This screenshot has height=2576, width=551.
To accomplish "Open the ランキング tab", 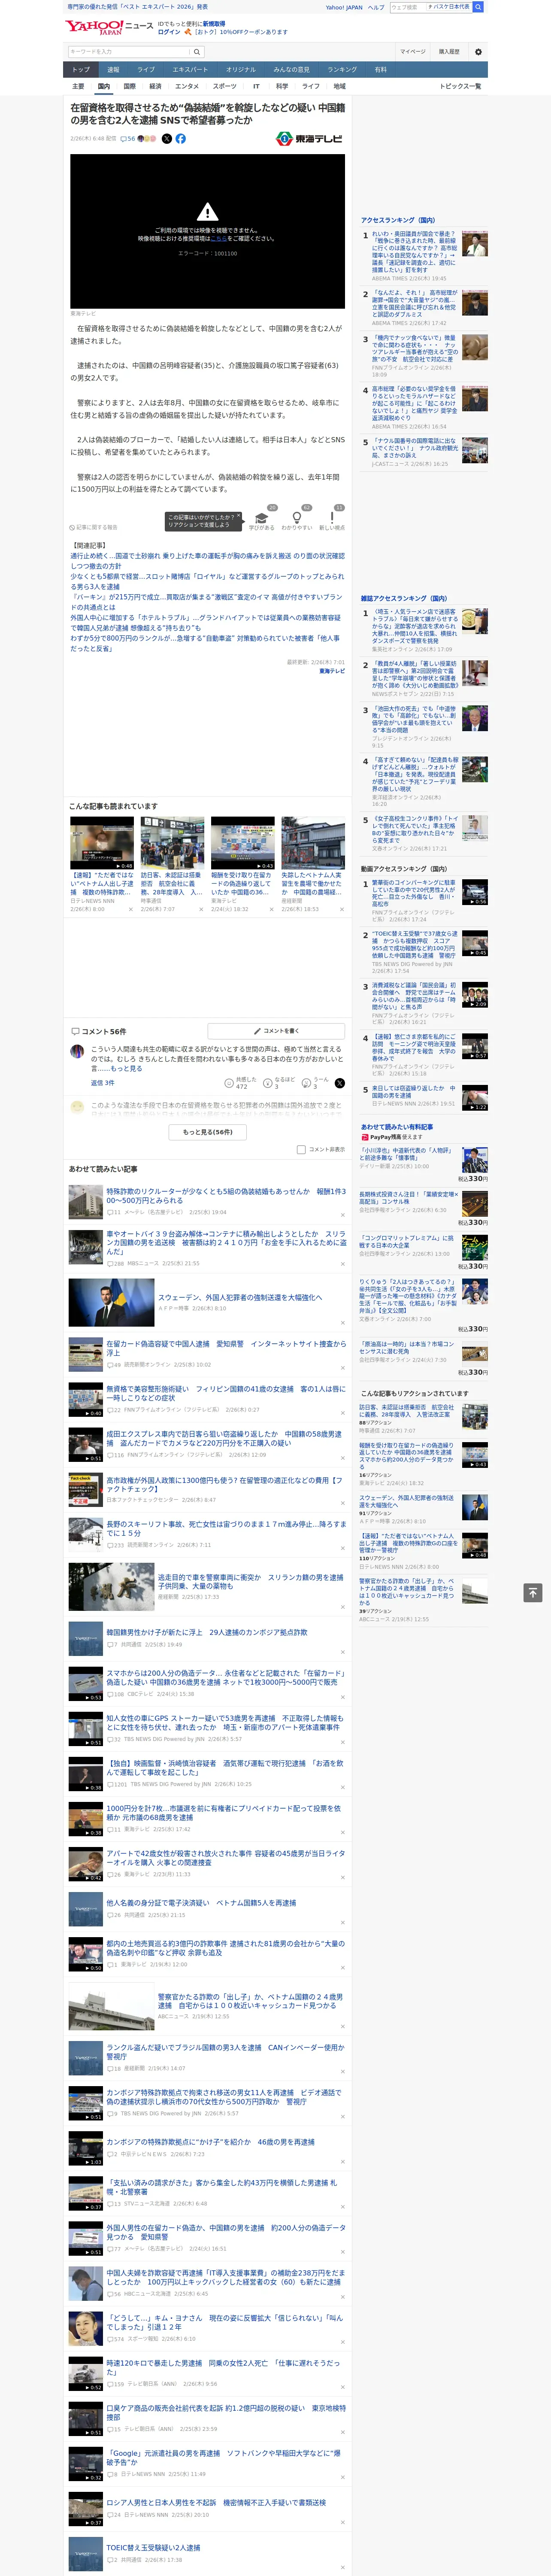I will pyautogui.click(x=342, y=70).
